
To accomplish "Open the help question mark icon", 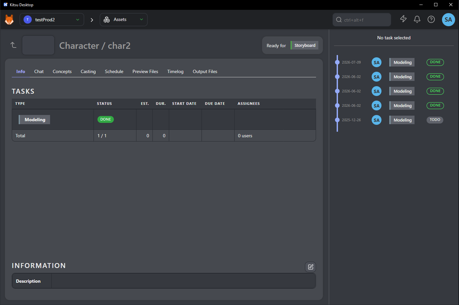I will tap(431, 19).
